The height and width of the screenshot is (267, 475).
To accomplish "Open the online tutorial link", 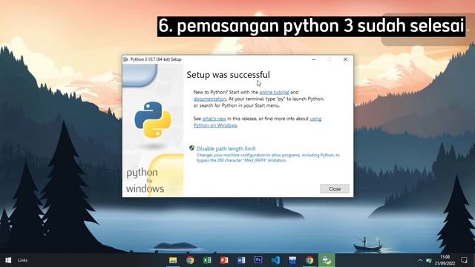I will [274, 92].
